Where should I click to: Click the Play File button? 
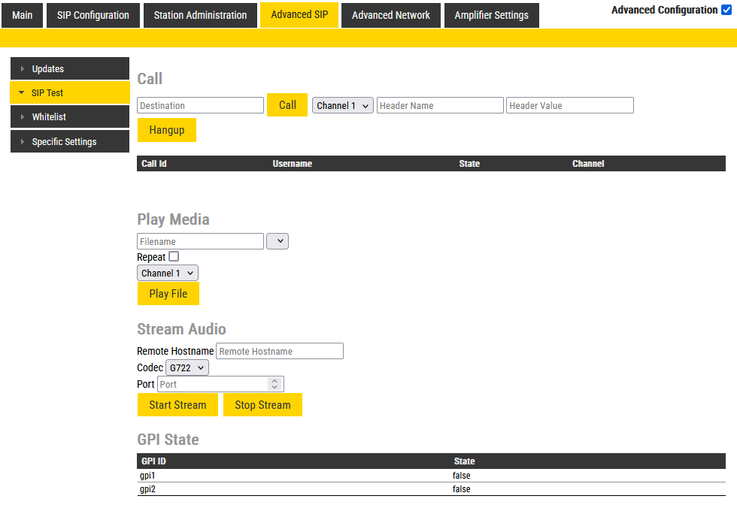click(168, 294)
